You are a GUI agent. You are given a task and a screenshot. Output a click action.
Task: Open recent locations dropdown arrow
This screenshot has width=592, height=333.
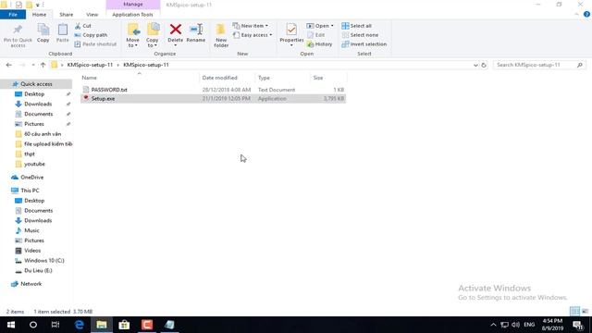(33, 65)
